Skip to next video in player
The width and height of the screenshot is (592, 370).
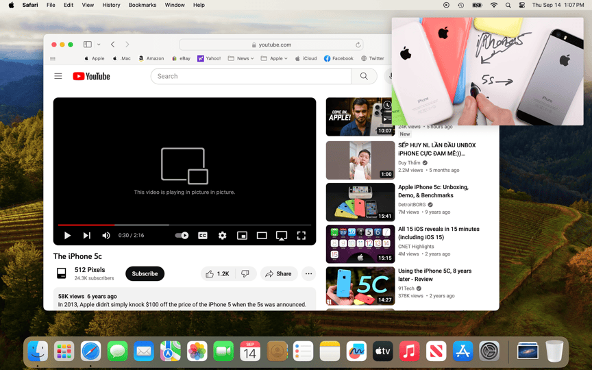click(86, 236)
